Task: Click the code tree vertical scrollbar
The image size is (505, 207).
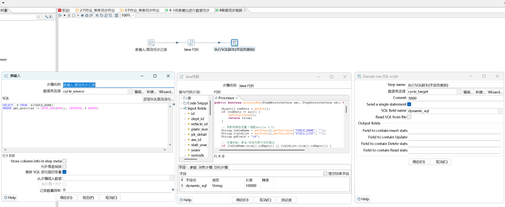Action: click(x=210, y=108)
